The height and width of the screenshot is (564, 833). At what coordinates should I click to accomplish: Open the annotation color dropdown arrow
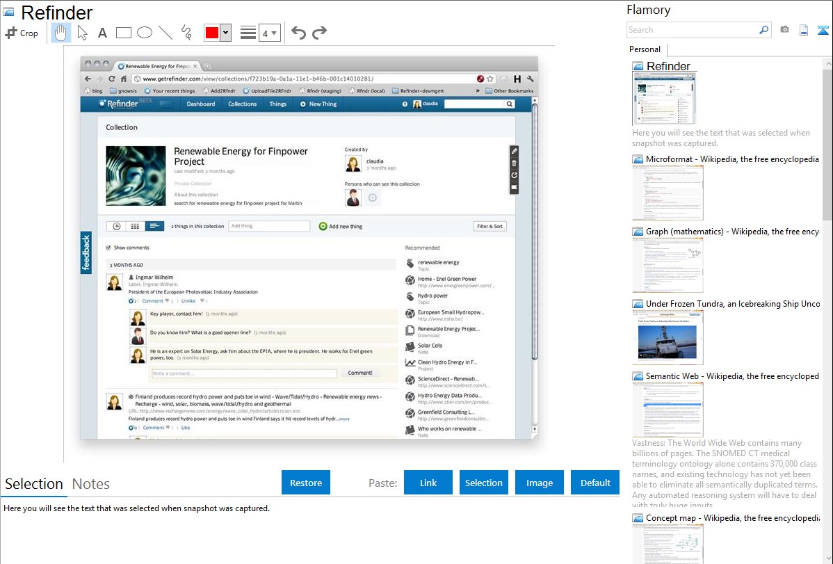[226, 33]
